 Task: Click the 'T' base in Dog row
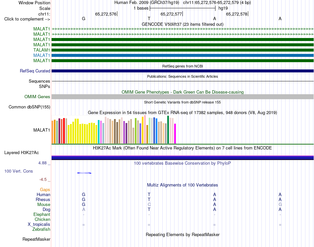pos(149,210)
